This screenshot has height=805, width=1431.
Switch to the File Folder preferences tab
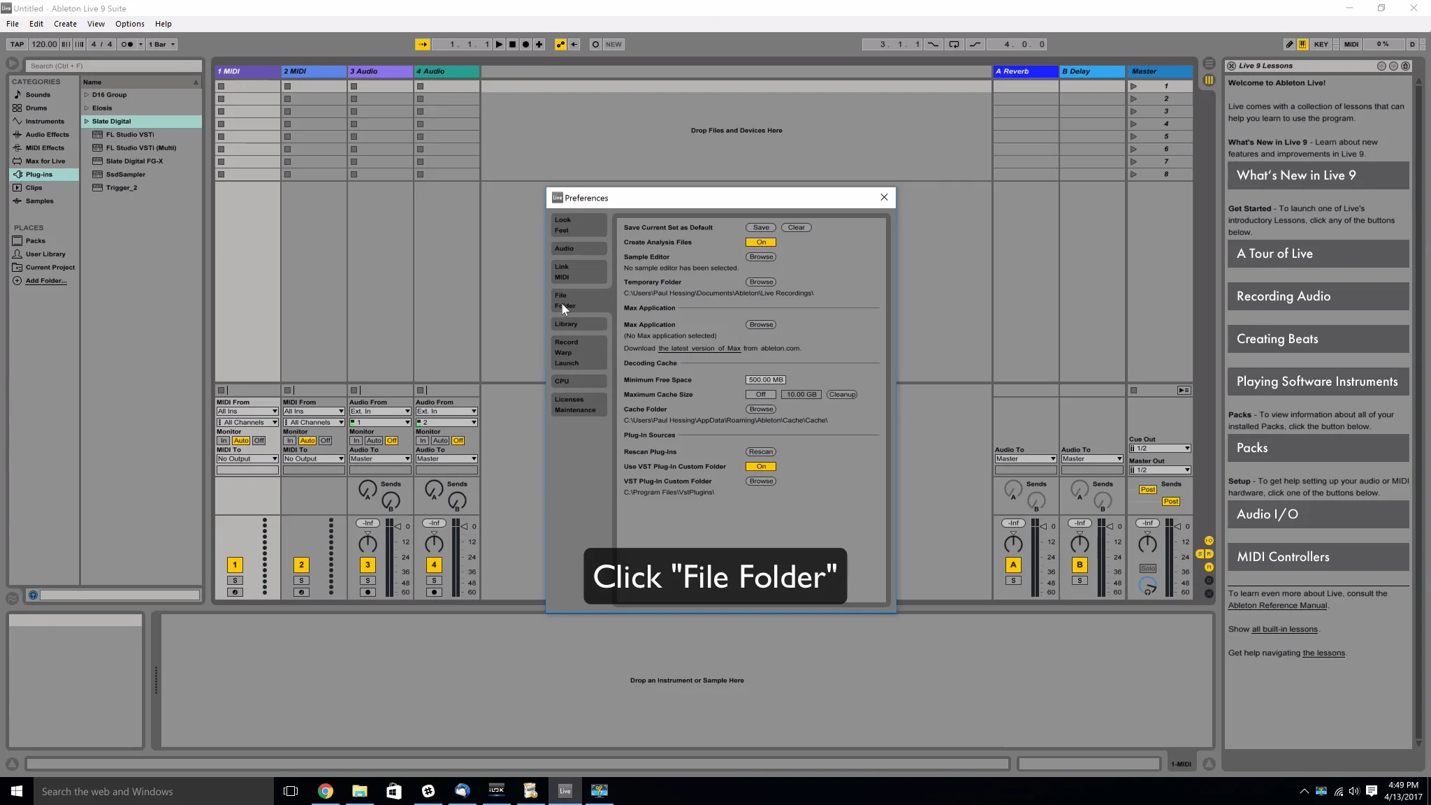pos(565,300)
